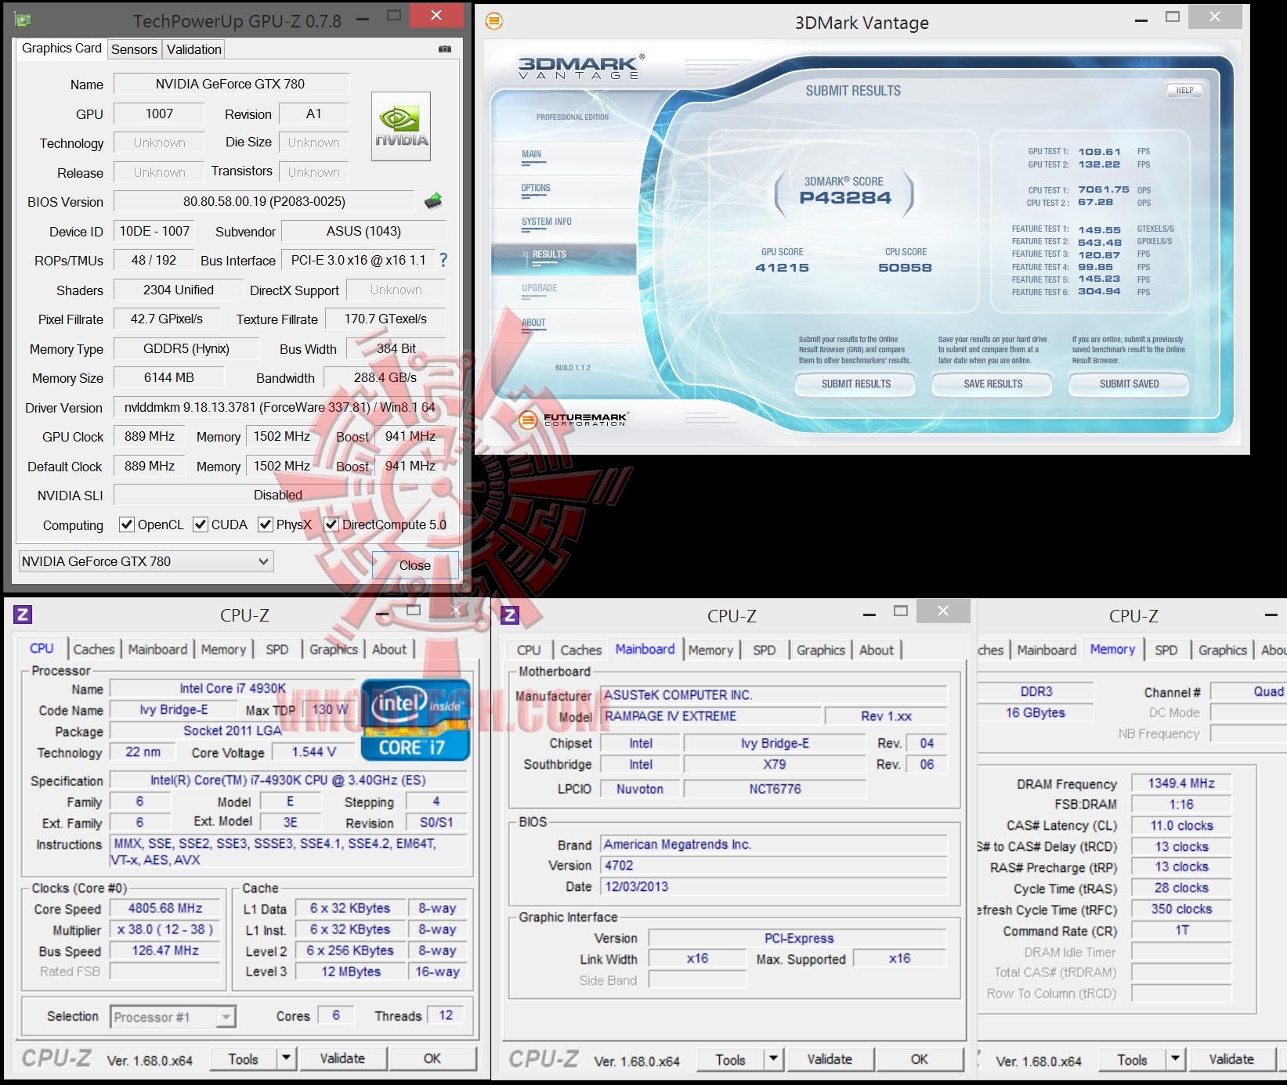Open System Info in 3DMark Vantage sidebar
This screenshot has height=1085, width=1287.
click(x=547, y=222)
